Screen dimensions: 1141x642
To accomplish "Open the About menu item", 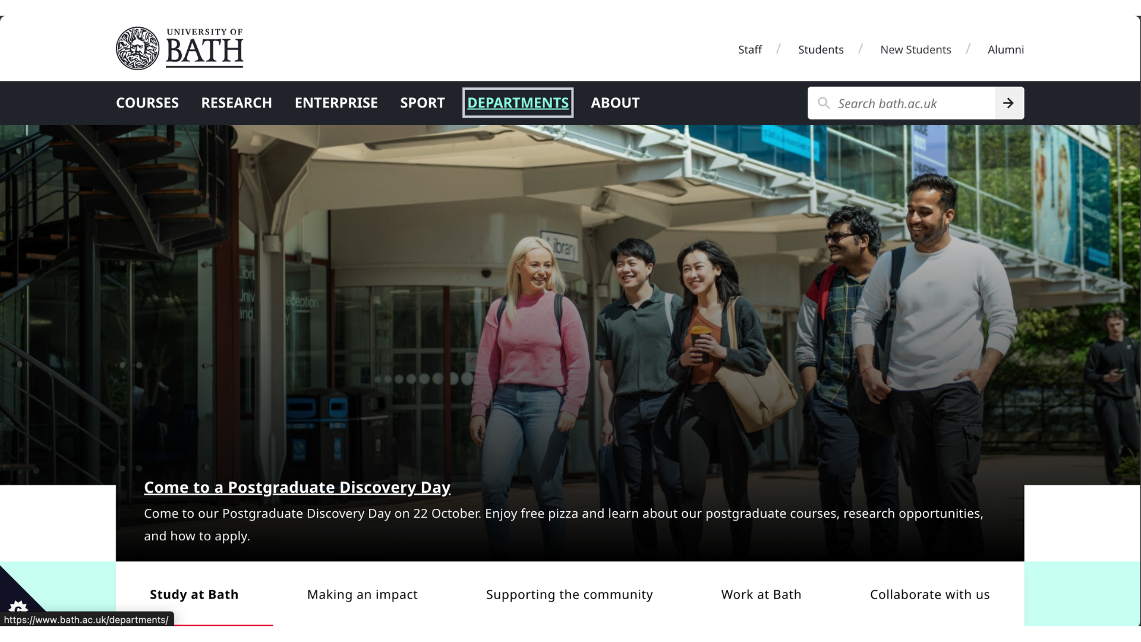I will pyautogui.click(x=614, y=103).
